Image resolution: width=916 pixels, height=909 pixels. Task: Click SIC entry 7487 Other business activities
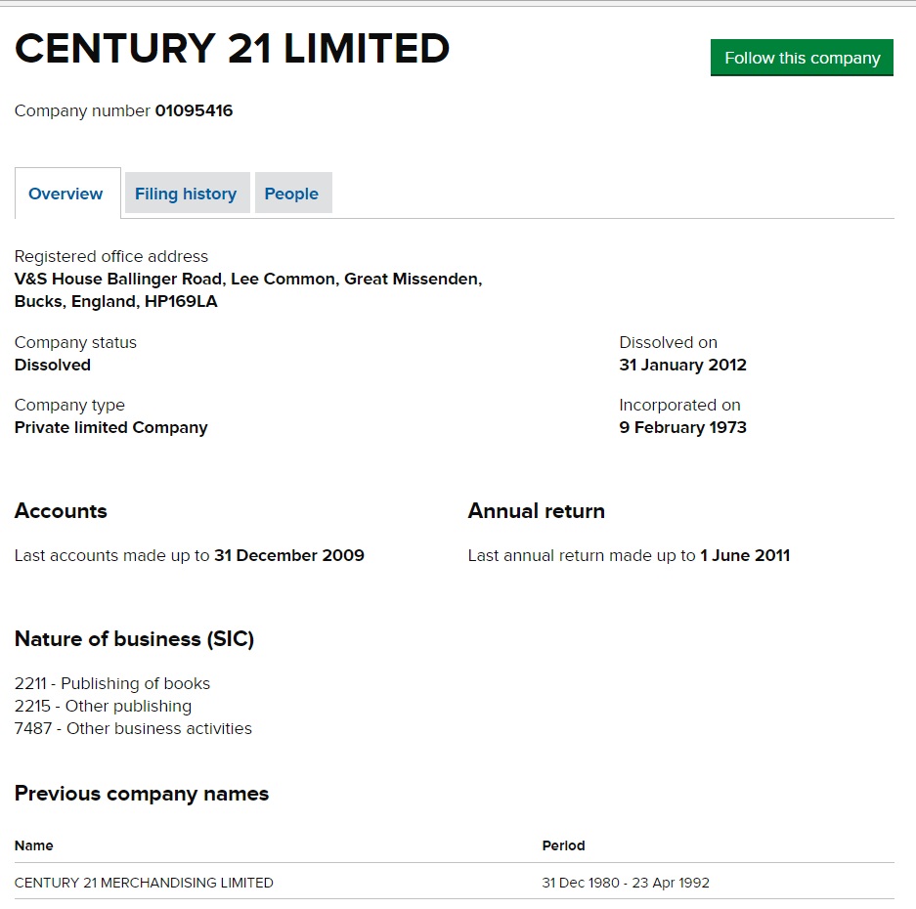(133, 728)
